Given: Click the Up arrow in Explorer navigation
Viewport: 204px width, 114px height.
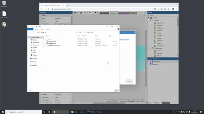Looking at the screenshot, I should [x=37, y=32].
